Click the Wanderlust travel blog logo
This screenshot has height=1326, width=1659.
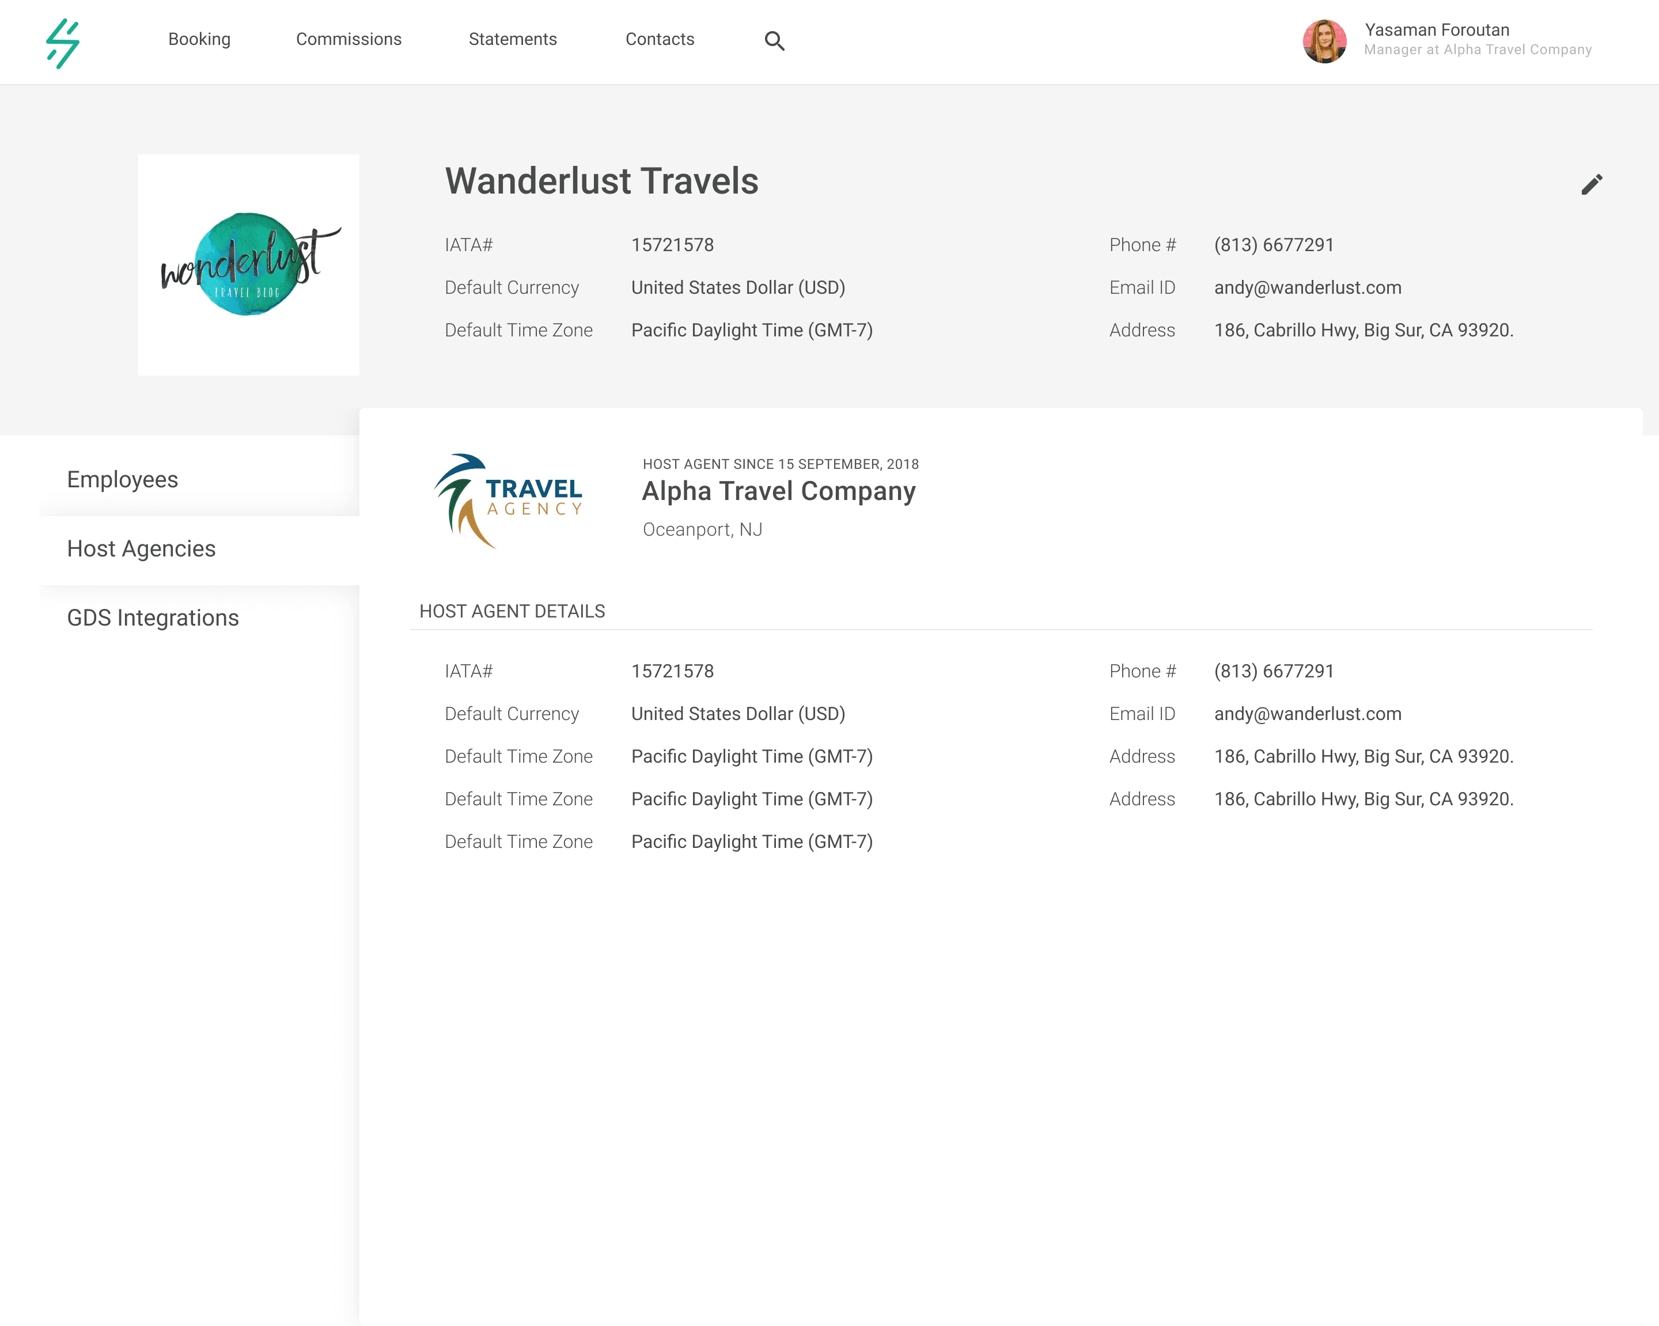(x=248, y=265)
